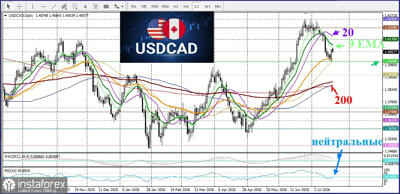The height and width of the screenshot is (194, 400).
Task: Click the 1.35000 price level label
Action: tap(391, 145)
